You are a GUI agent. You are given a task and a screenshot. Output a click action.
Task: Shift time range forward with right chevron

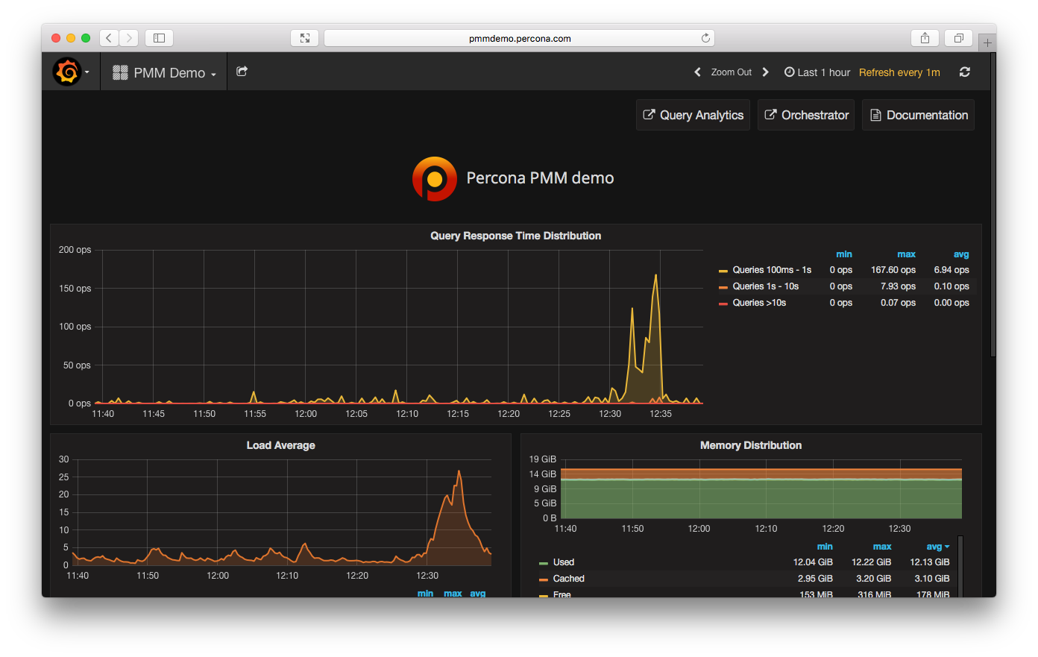coord(765,72)
